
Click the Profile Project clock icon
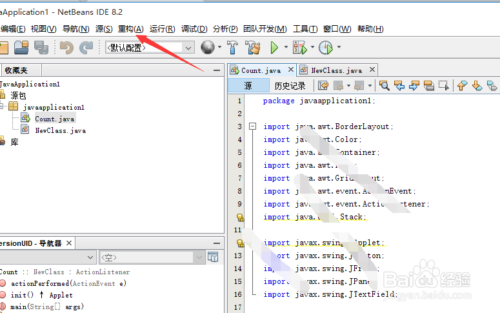326,48
